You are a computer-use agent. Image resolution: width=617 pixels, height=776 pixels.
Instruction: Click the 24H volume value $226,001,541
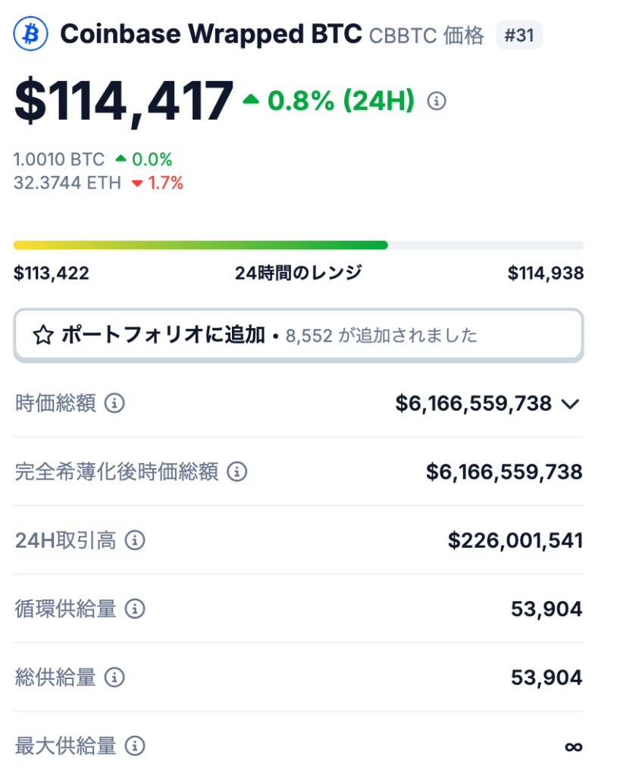(x=515, y=540)
